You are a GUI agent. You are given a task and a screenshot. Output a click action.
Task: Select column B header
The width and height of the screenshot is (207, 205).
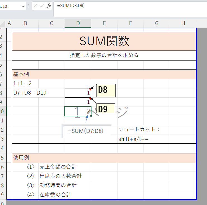coord(25,23)
